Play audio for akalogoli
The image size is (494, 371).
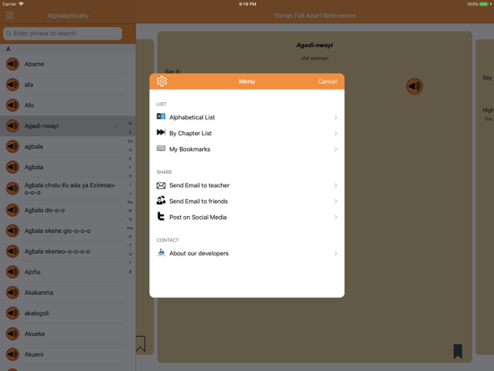(13, 314)
